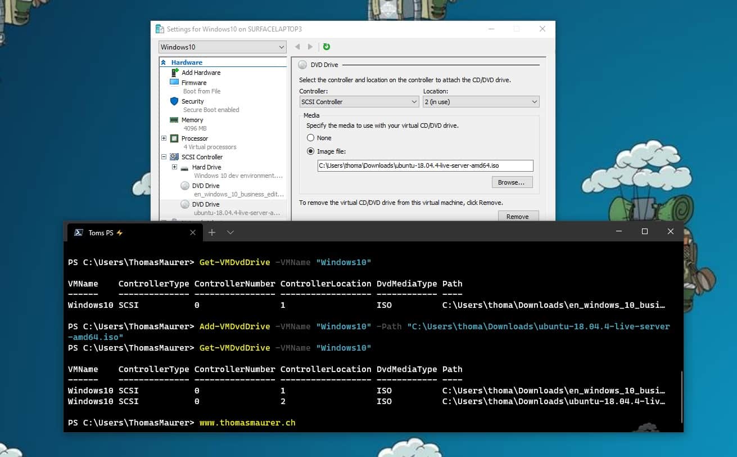Click the last table row with ControllerLocation 2

point(367,401)
